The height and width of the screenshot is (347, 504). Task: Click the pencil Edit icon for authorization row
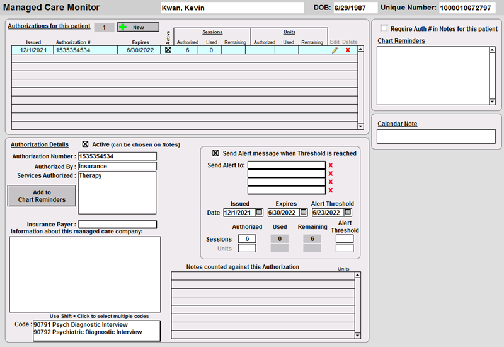[x=335, y=50]
